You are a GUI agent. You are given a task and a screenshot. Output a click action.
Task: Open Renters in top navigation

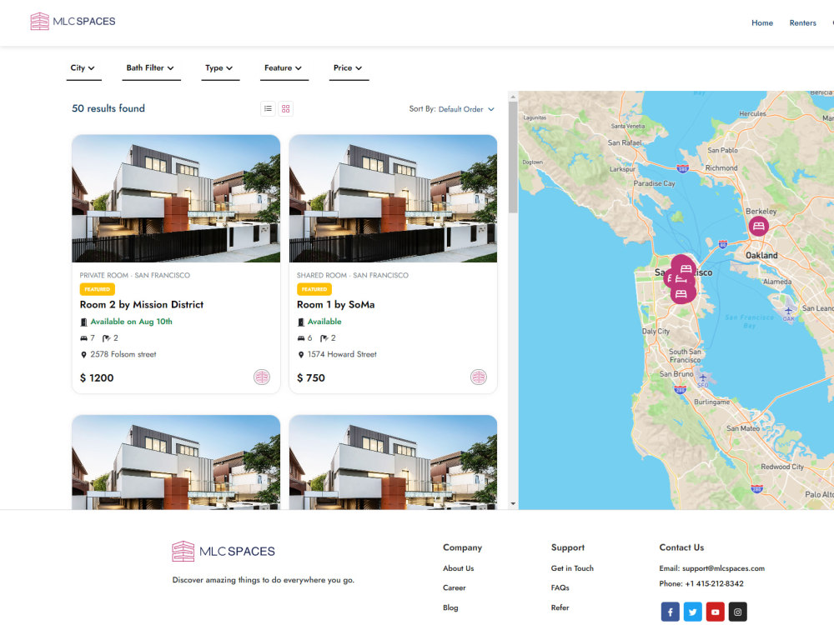802,22
